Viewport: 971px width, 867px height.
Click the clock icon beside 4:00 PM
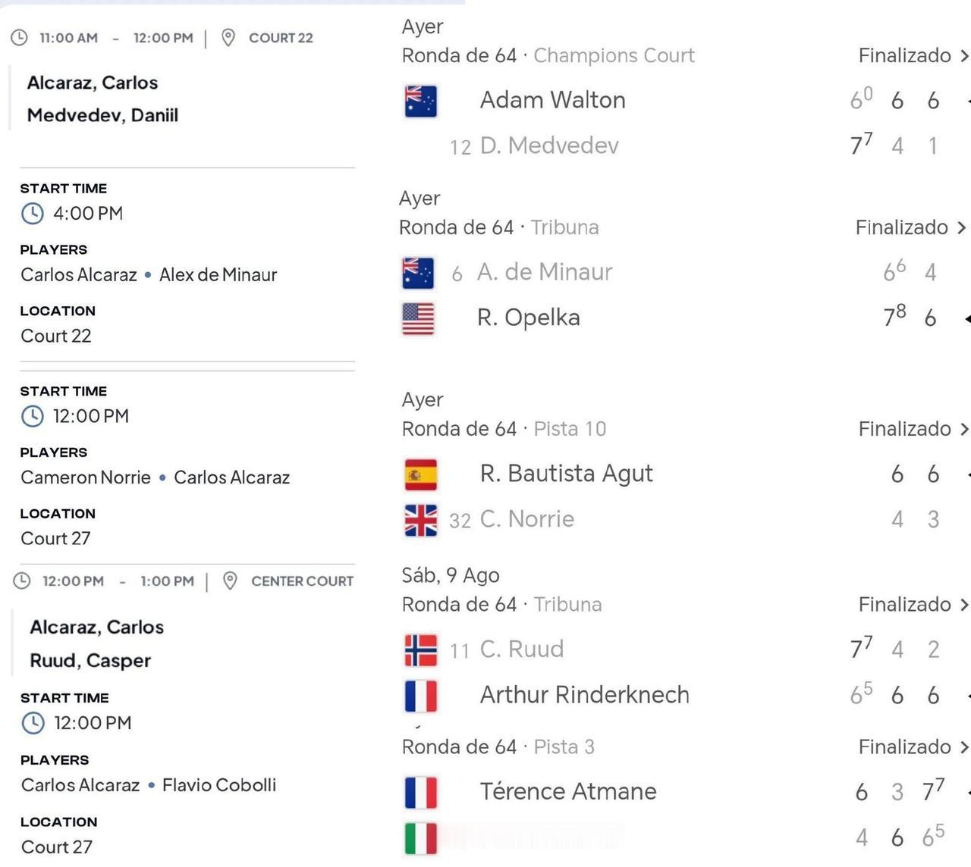coord(33,214)
